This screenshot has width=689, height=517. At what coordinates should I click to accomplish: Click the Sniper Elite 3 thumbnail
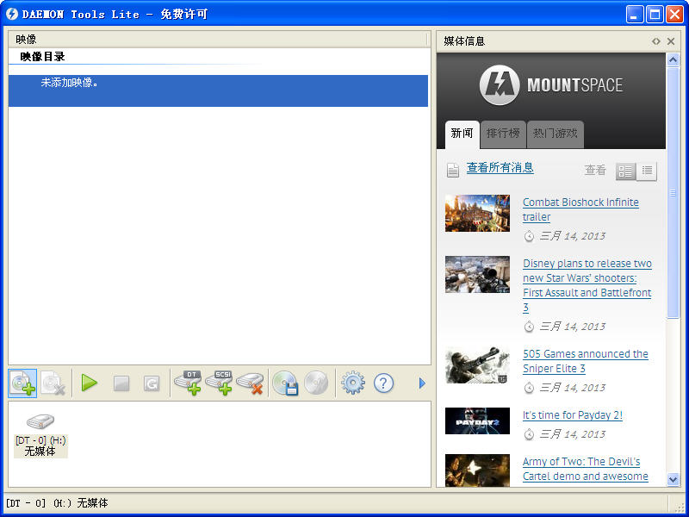pos(477,364)
